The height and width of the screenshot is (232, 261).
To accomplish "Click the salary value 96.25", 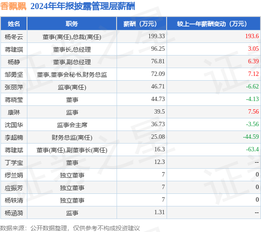I will coord(158,49).
